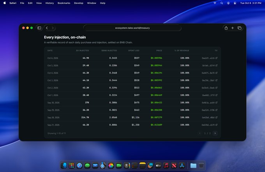
Task: Open external link icon for Oct 3, 2026 row
Action: pyautogui.click(x=216, y=80)
